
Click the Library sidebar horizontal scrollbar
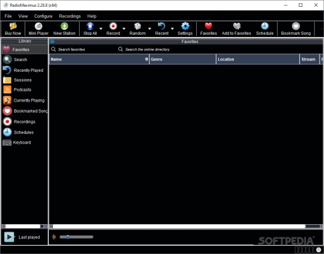tap(25, 227)
